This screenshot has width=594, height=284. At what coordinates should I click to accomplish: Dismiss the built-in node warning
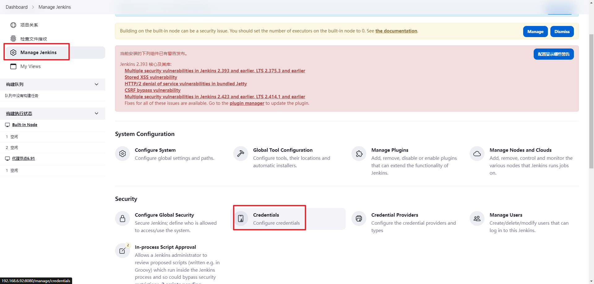point(562,32)
